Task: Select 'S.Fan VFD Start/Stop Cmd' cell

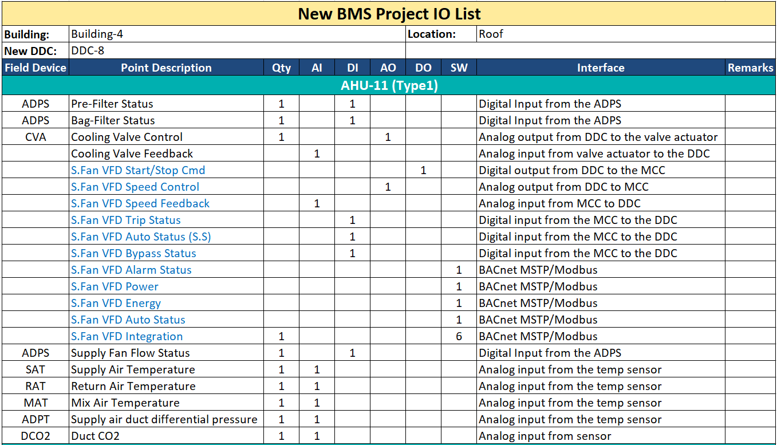Action: 166,170
